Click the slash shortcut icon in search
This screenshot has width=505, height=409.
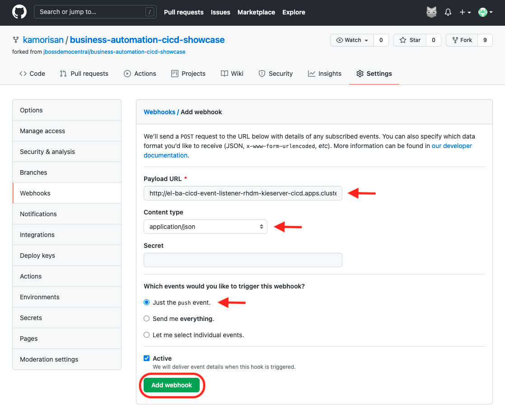point(150,12)
